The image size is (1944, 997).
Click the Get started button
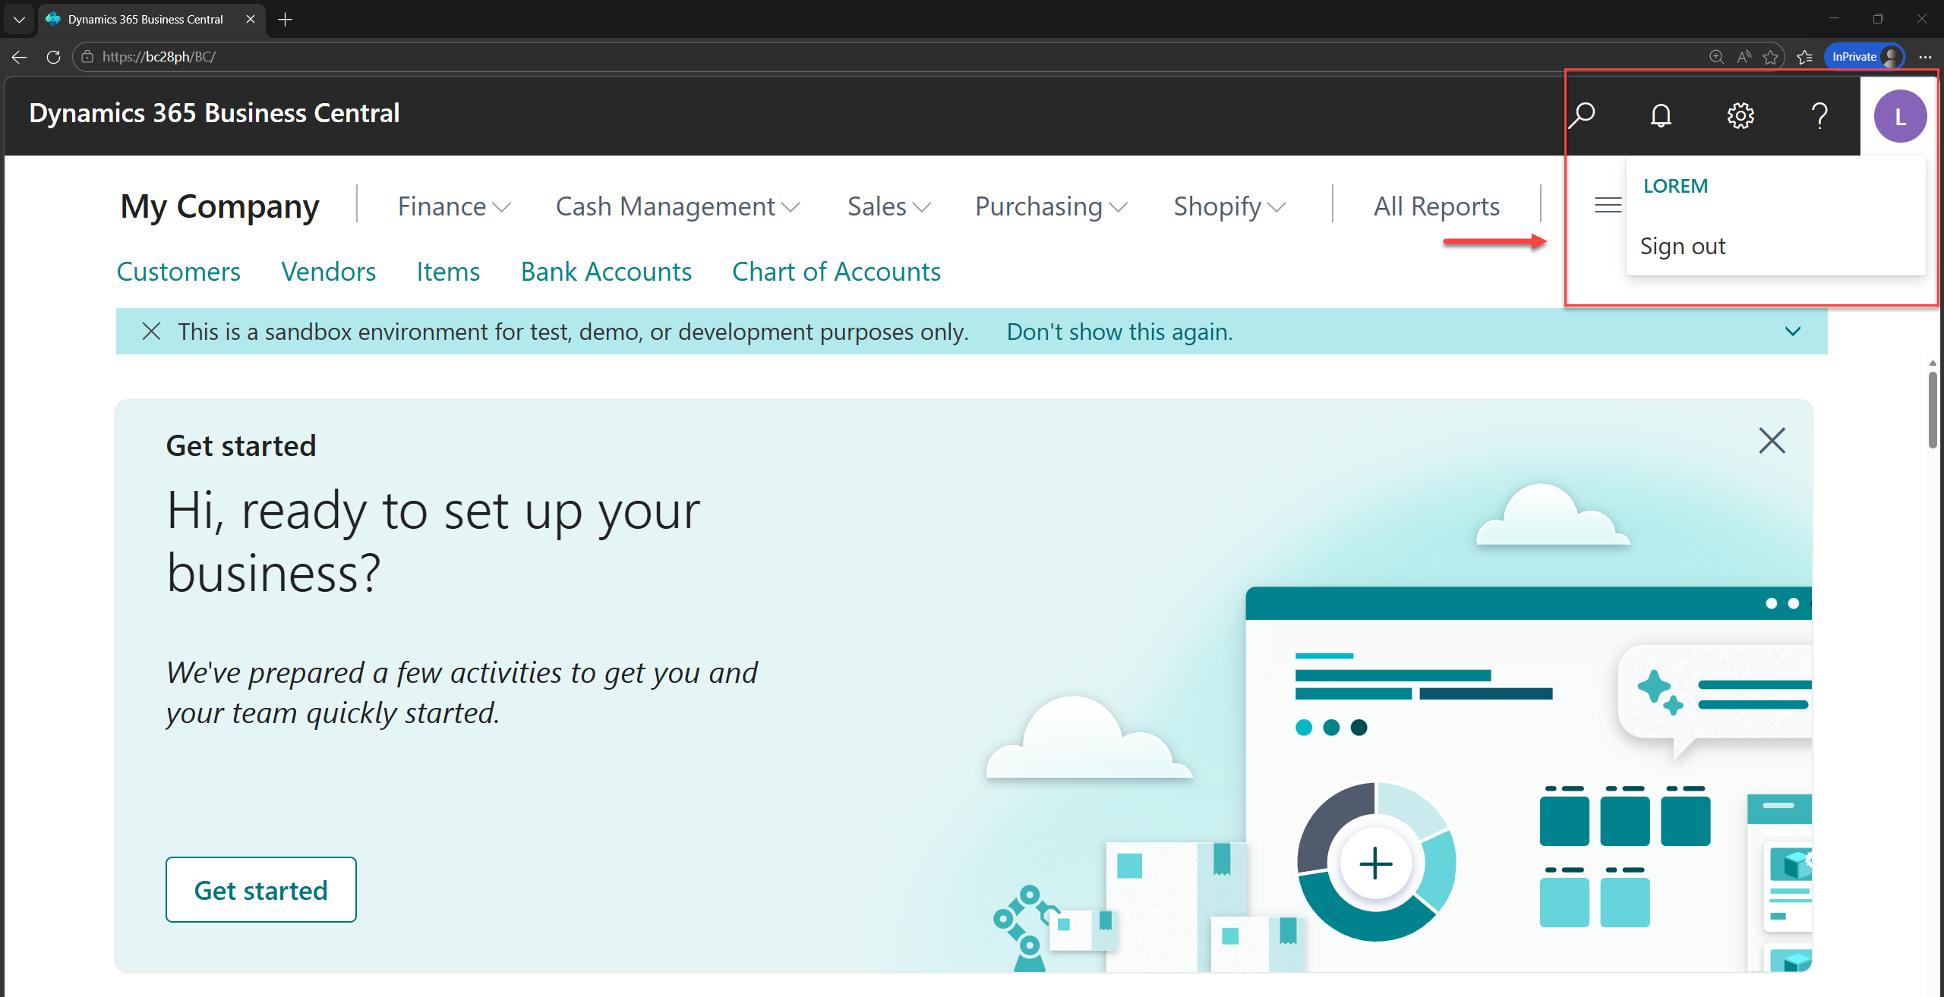pos(261,889)
